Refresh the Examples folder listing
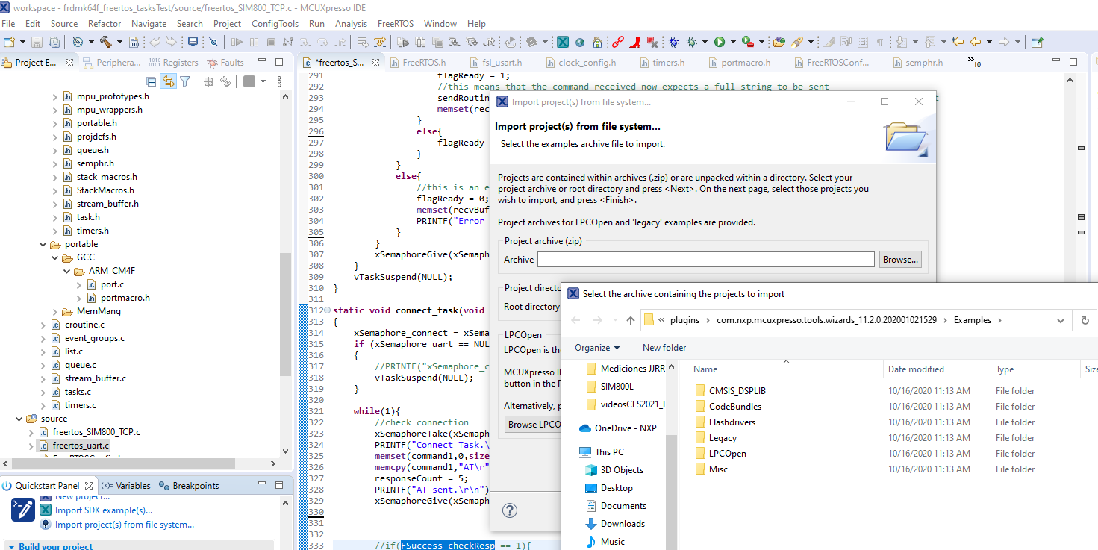The image size is (1098, 550). tap(1085, 319)
